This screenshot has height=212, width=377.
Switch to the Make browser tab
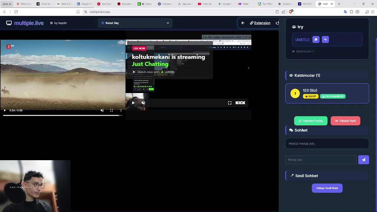pos(245,4)
